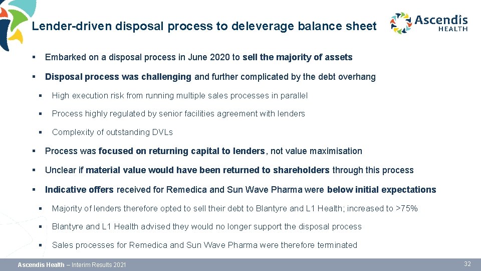Screen dimensions: 481x271
Task: Click 'below initial expectations' bold text
Action: (381, 190)
